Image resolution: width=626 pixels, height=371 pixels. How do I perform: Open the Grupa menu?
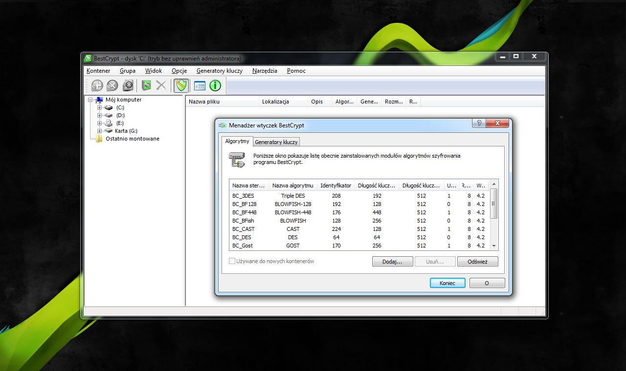128,71
